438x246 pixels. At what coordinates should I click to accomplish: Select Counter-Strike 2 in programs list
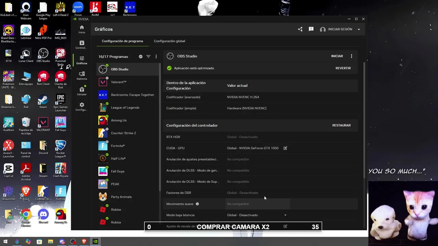click(128, 133)
